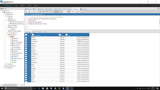The height and width of the screenshot is (90, 160).
Task: Open the Messages output tab
Action: (40, 32)
